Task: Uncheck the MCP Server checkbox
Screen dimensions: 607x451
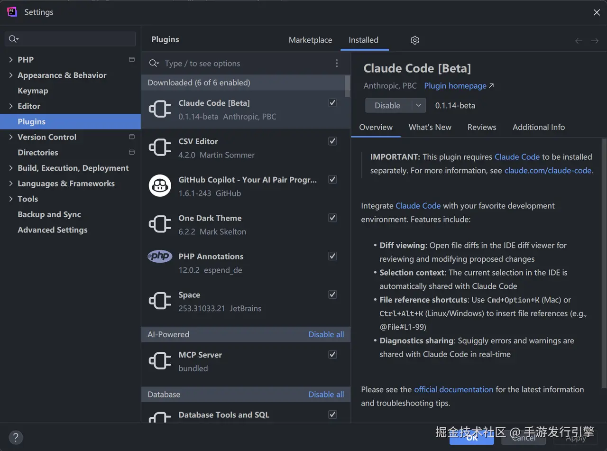Action: point(332,354)
